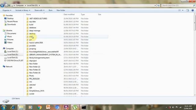Open uTorrent from taskbar
Screen dimensions: 196x110
coord(75,107)
